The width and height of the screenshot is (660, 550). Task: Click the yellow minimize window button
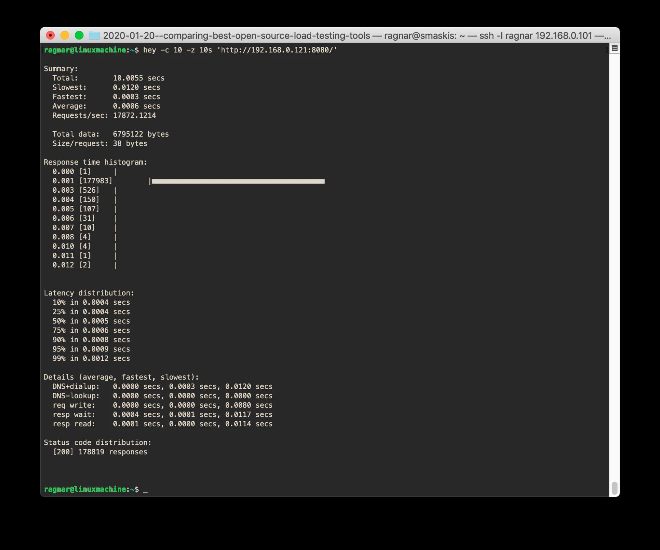point(65,35)
